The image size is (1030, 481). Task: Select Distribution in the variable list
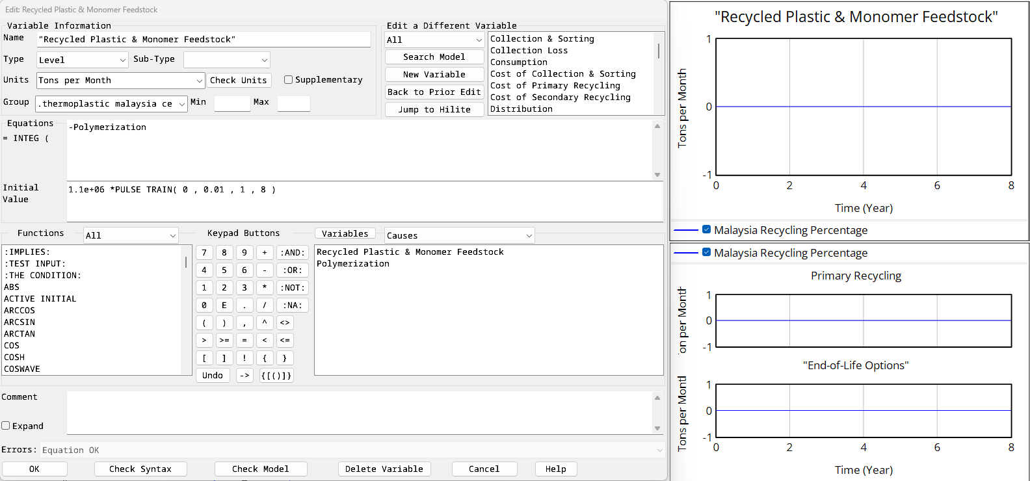522,109
